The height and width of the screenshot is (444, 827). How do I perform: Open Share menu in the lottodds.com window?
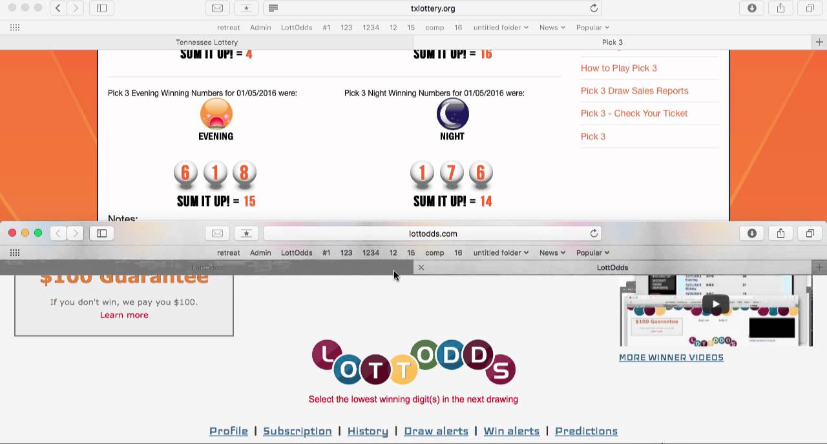[780, 233]
